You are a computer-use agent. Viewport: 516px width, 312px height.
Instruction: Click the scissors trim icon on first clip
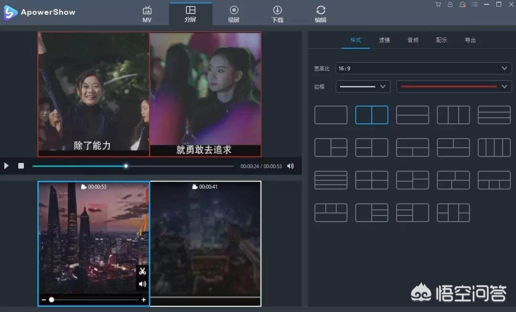142,271
